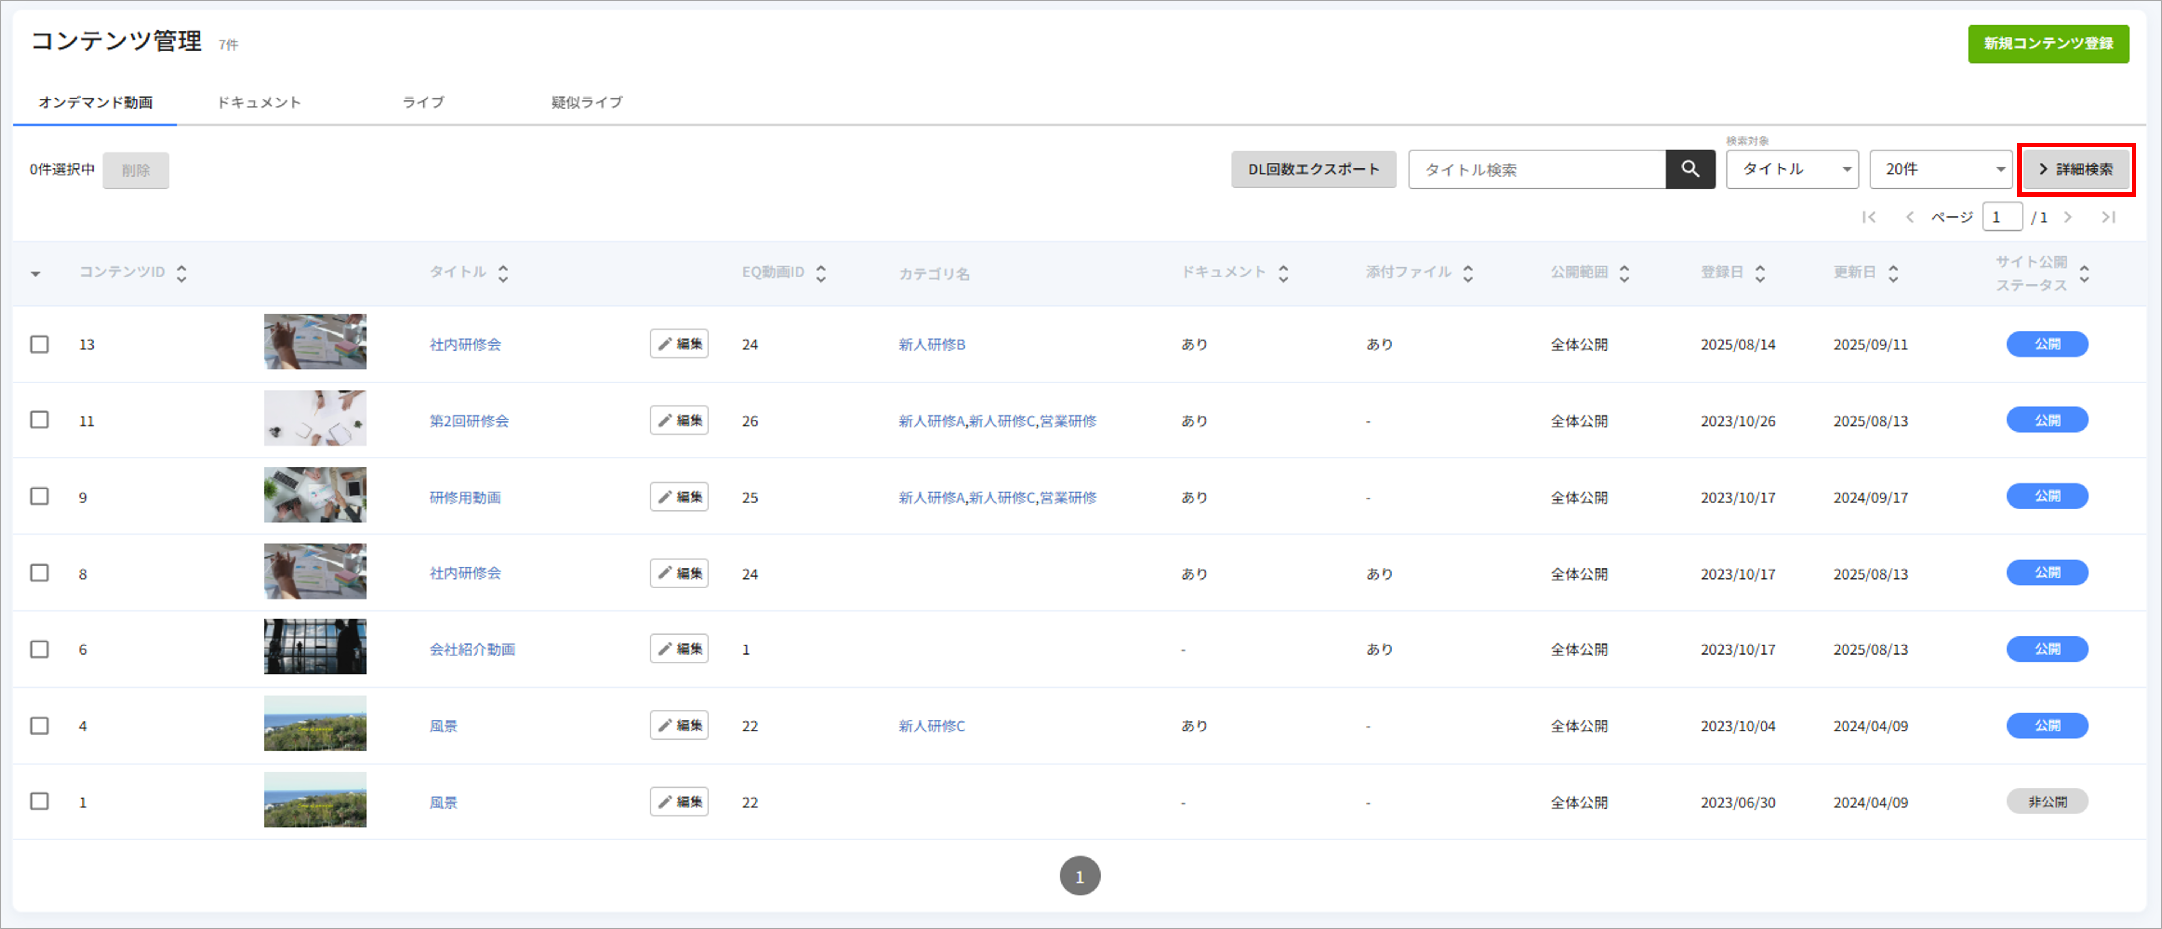The height and width of the screenshot is (929, 2162).
Task: Open the 研修用動画 title link
Action: (x=465, y=497)
